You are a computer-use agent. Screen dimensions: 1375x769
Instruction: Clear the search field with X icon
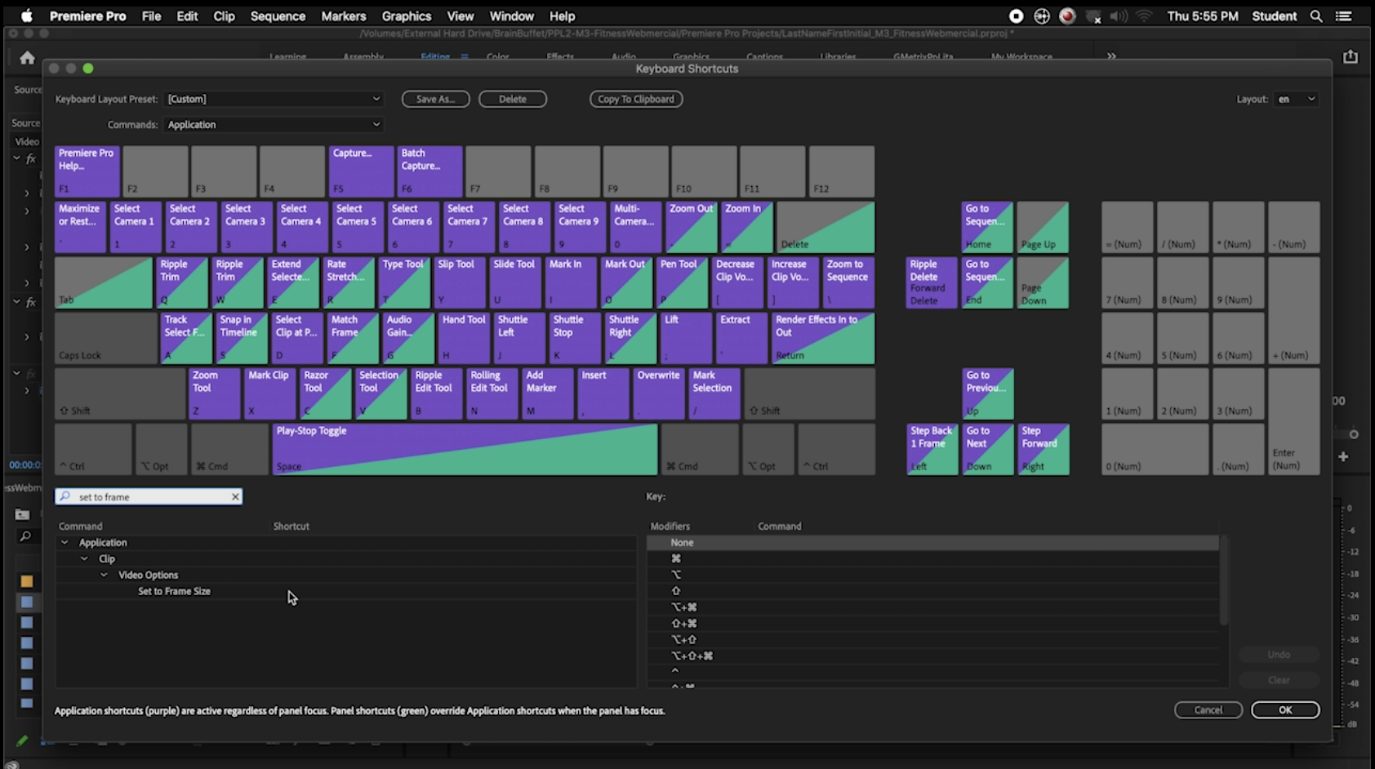[235, 496]
